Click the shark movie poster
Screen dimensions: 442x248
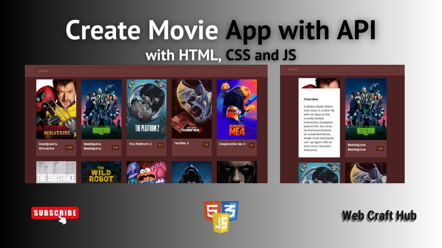coord(192,172)
